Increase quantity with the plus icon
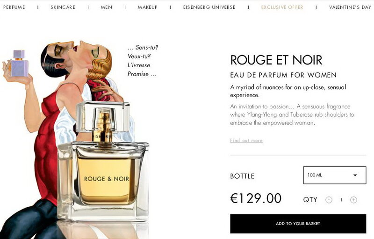374x239 pixels. (x=353, y=200)
